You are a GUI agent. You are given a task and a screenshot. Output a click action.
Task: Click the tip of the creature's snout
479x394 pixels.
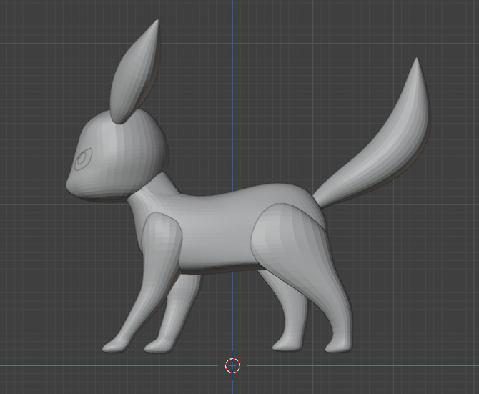(x=69, y=184)
